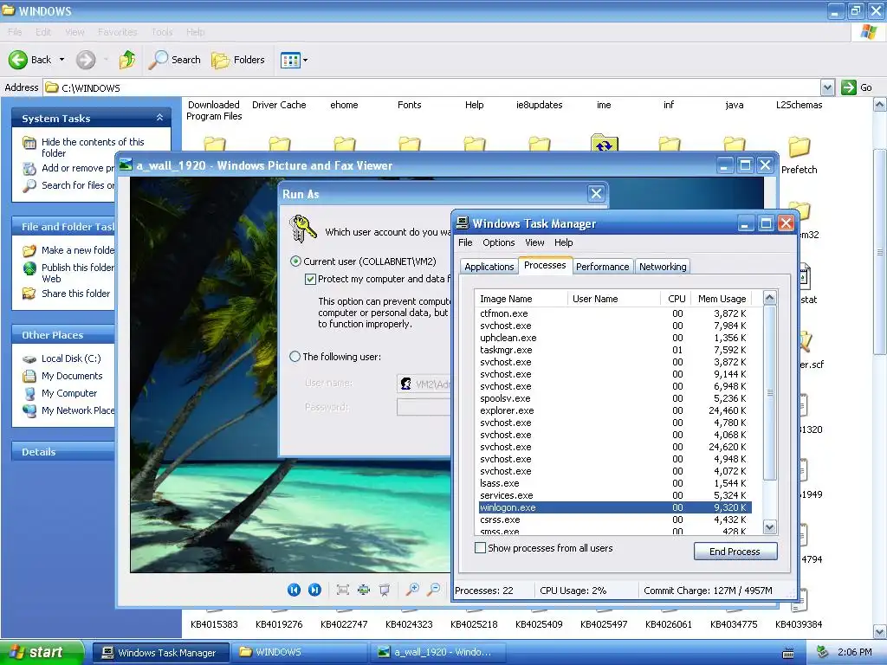This screenshot has height=665, width=887.
Task: Toggle Protect my computer and data checkbox
Action: (310, 279)
